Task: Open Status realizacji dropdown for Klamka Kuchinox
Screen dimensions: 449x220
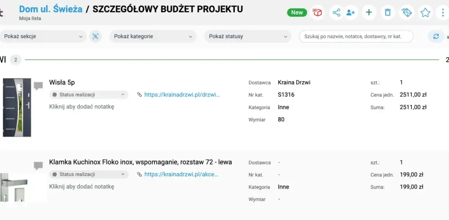Action: click(89, 174)
